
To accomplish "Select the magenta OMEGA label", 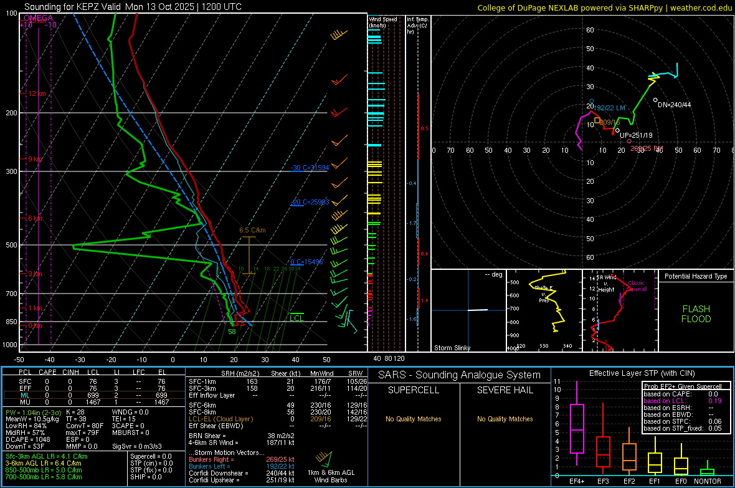I will click(38, 18).
